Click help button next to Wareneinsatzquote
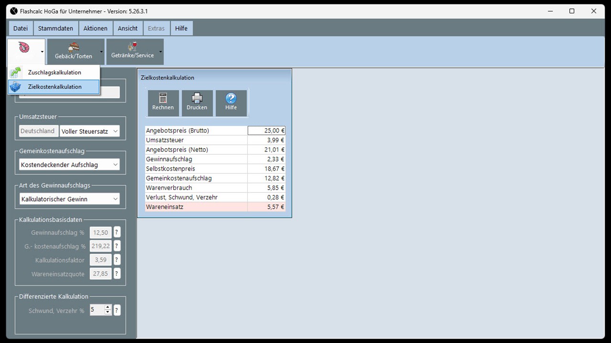The width and height of the screenshot is (611, 343). click(x=116, y=274)
